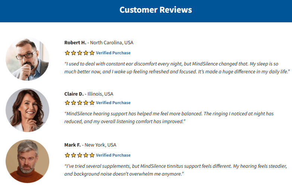Click the third star in Mark F.'s rating
Screen dimensions: 292x186
click(79, 155)
